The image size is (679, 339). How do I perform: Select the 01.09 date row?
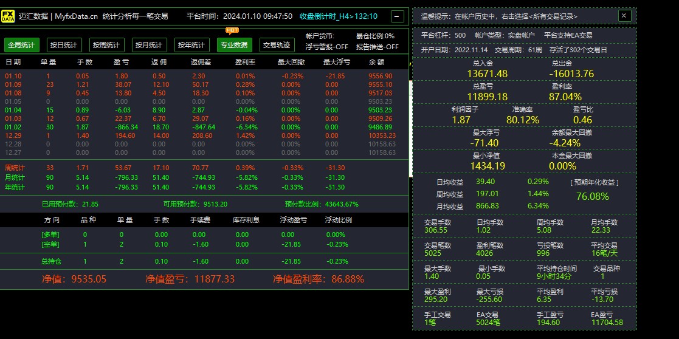(x=204, y=84)
